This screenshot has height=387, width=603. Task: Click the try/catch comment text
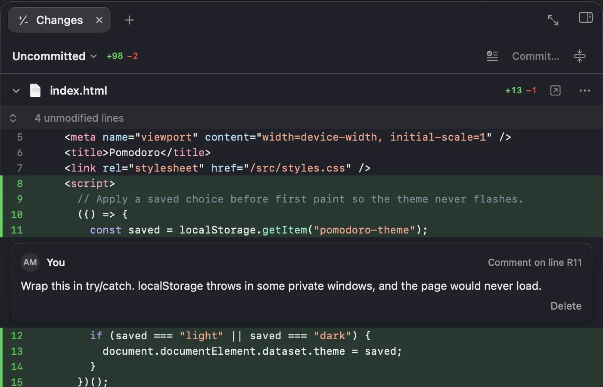pos(281,286)
